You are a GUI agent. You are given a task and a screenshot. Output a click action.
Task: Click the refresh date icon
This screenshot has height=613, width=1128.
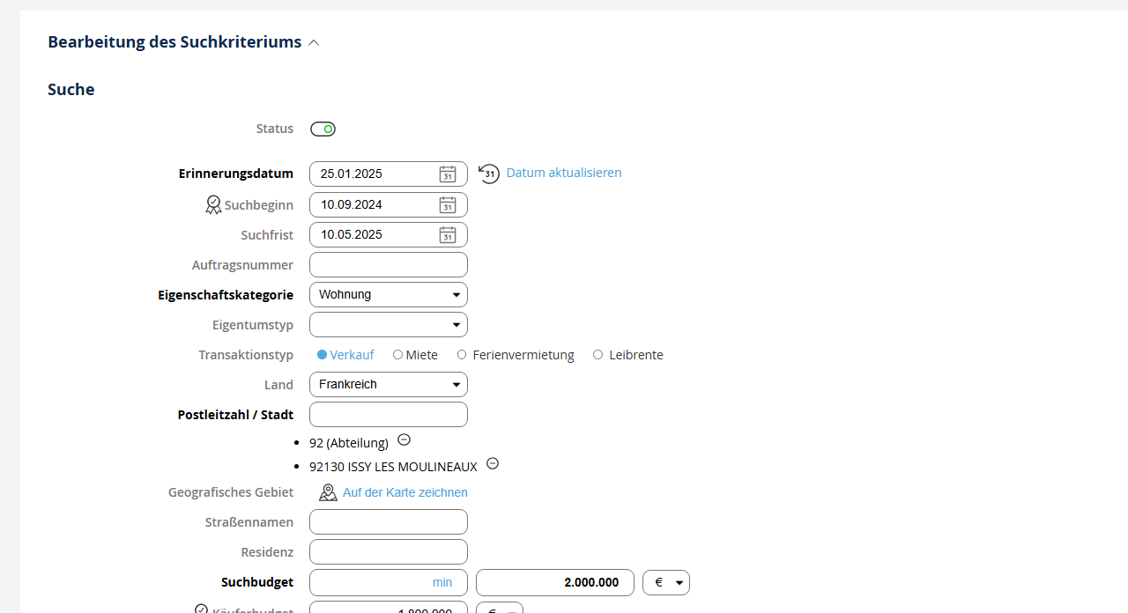(489, 174)
